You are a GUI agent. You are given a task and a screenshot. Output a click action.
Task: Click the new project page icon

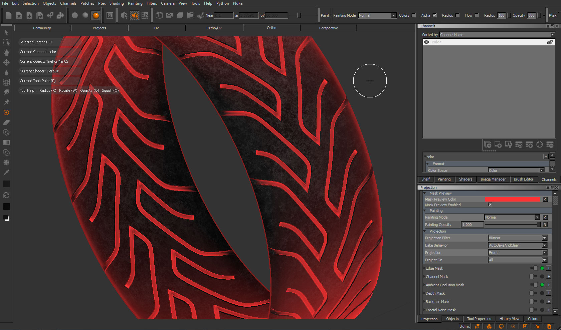click(x=9, y=15)
